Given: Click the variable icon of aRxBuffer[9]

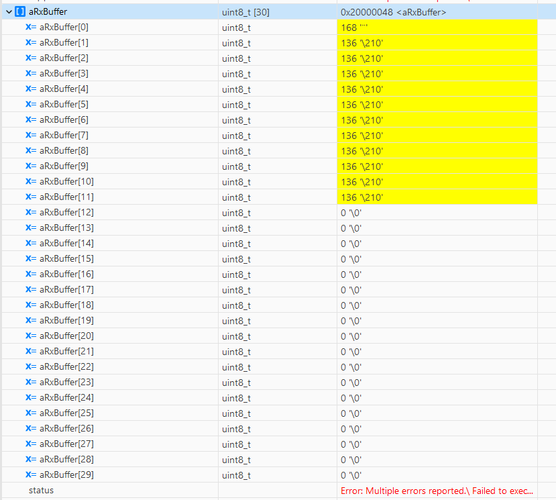Looking at the screenshot, I should (31, 166).
